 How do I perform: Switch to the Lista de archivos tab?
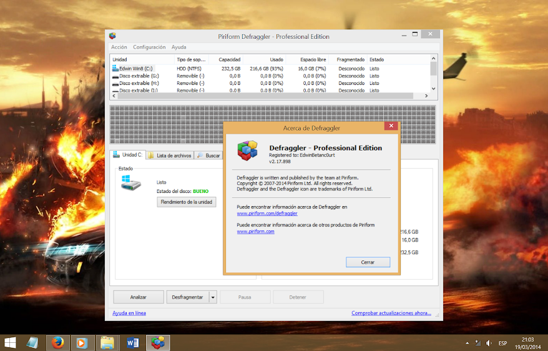[170, 156]
